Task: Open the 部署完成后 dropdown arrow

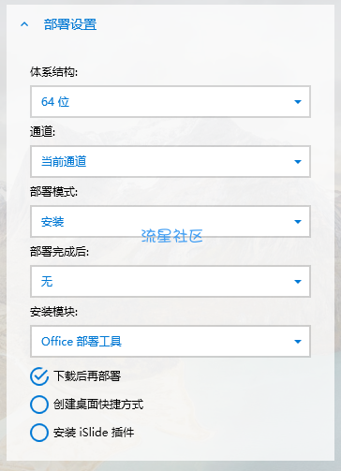Action: pos(298,282)
